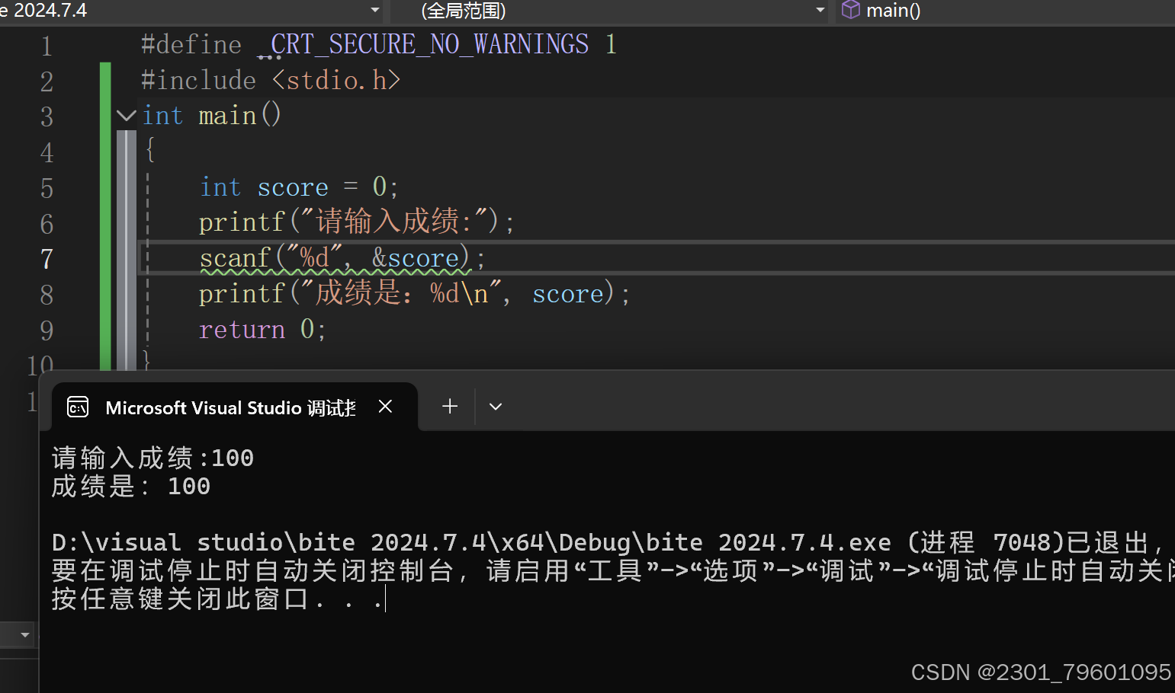Screen dimensions: 1175x693
Task: Click the opening brace on line 4
Action: [x=150, y=149]
